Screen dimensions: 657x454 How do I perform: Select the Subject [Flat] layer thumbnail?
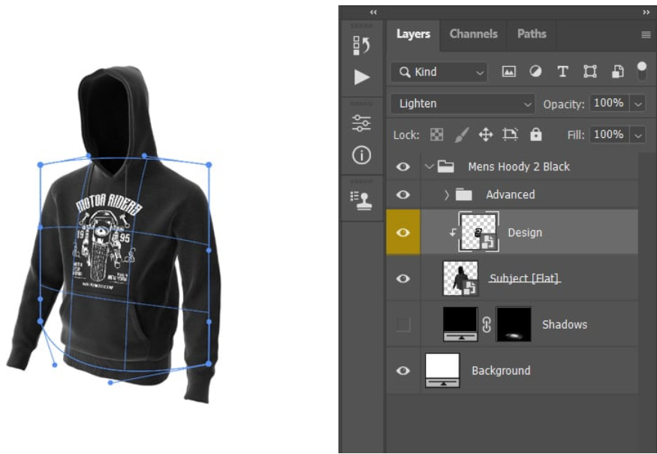[x=460, y=278]
